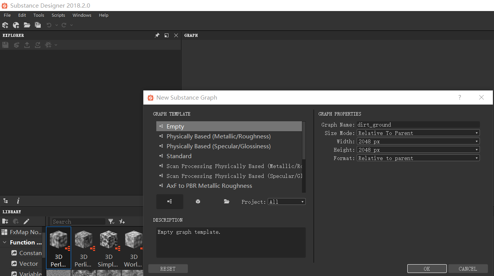Click the Undo arrow icon
Screen dimensions: 494x276
coord(49,25)
